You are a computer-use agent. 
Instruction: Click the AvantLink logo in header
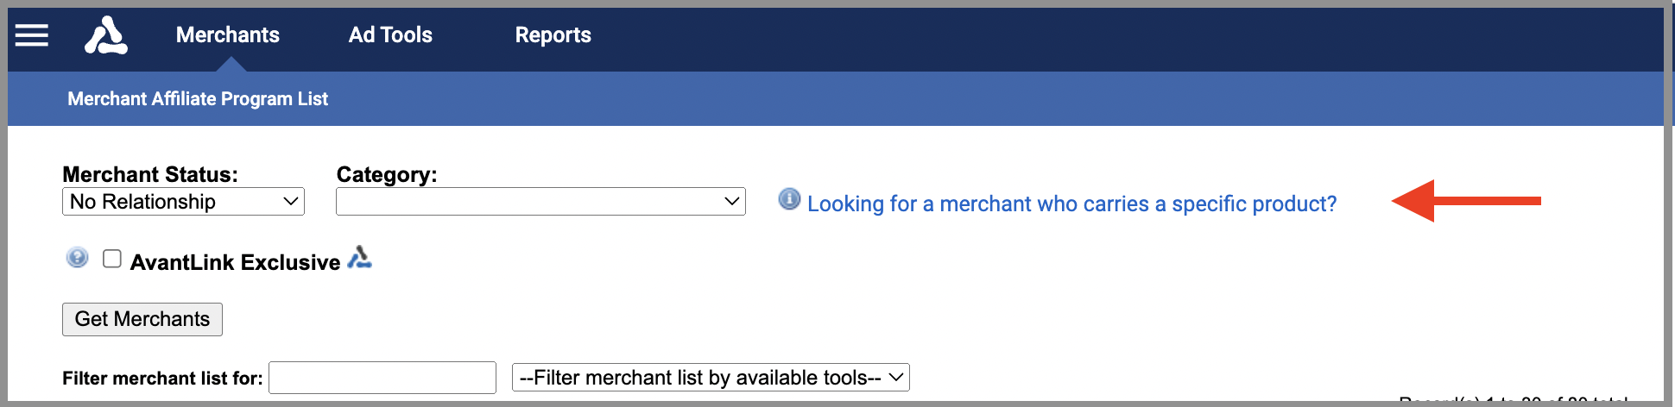(x=106, y=35)
